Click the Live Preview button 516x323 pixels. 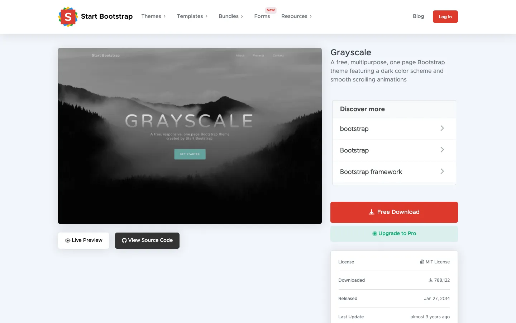[x=83, y=240]
